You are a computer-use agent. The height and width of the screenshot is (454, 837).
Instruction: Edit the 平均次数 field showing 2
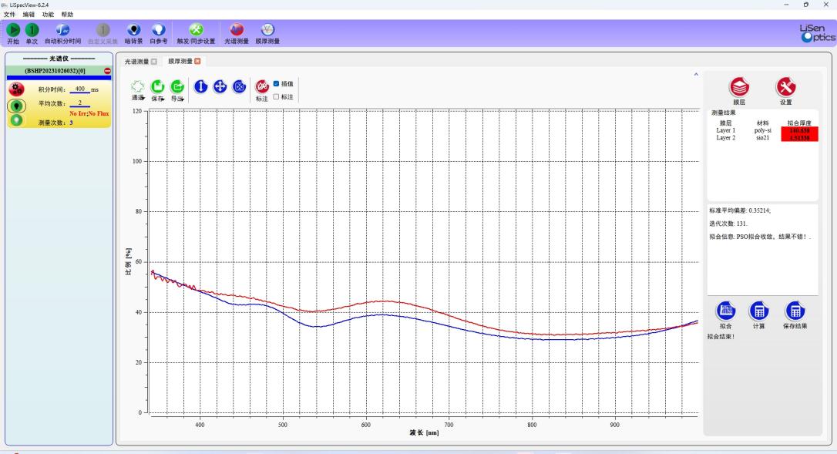[80, 103]
